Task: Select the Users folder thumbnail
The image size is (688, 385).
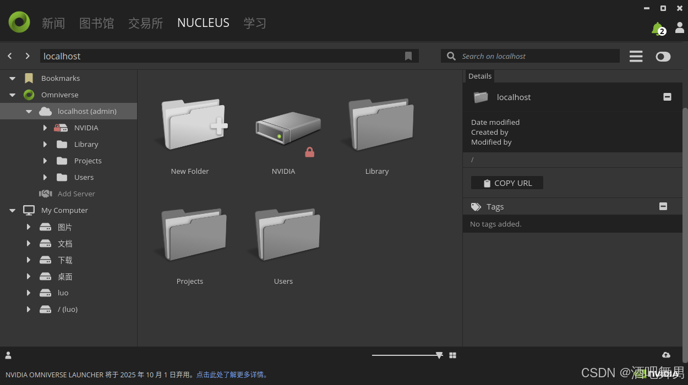Action: (284, 234)
